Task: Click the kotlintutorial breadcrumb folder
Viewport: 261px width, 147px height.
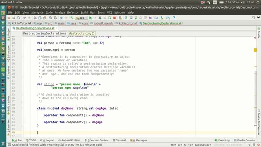Action: [126, 23]
